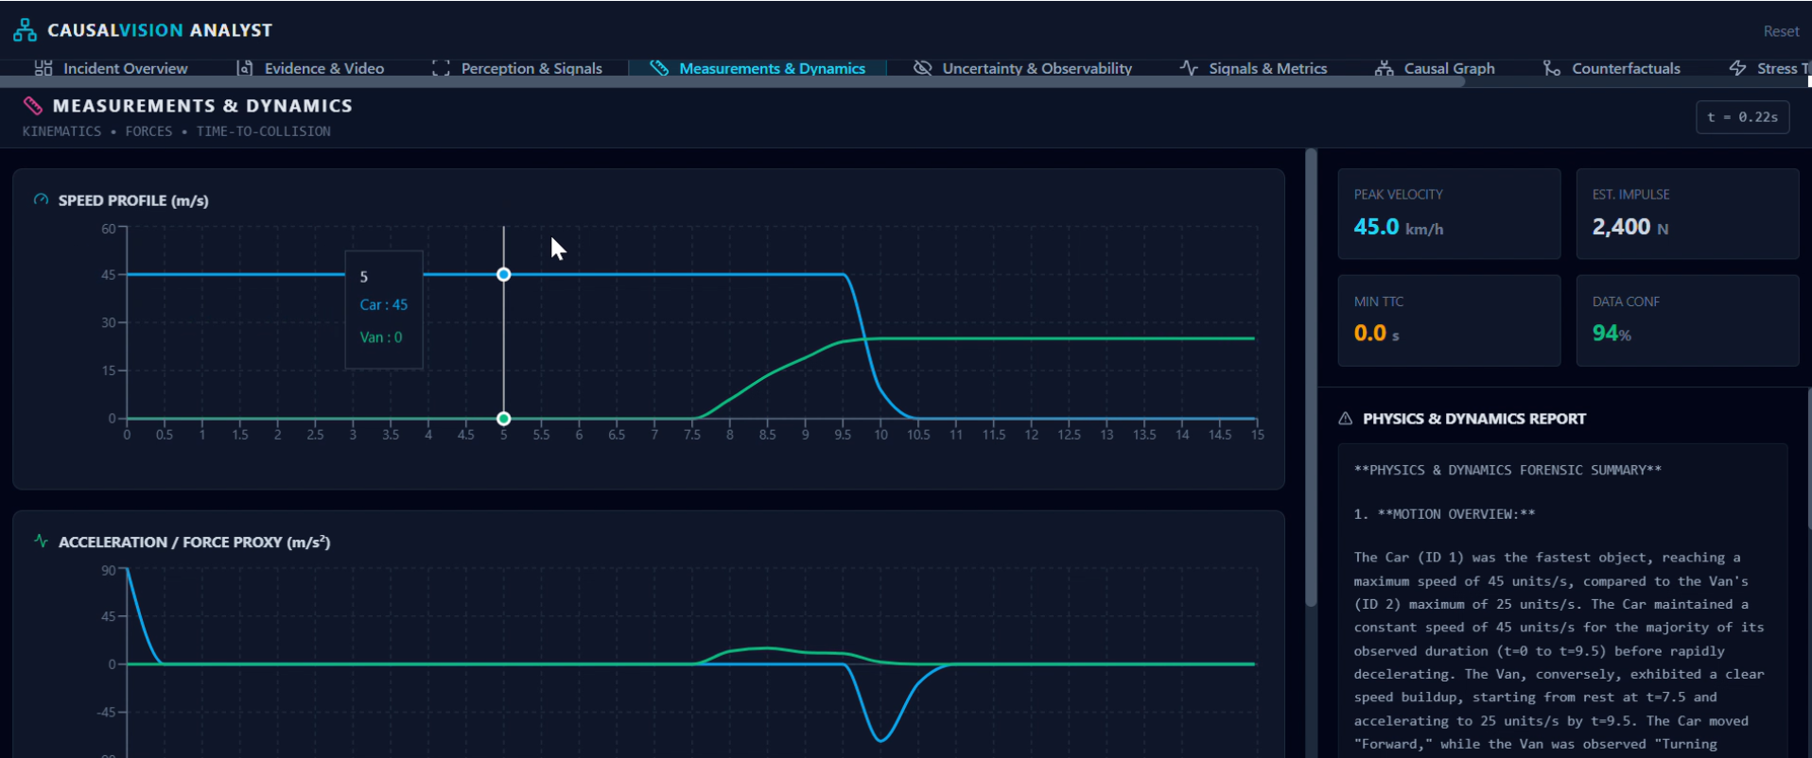Click the warning triangle icon beside Physics report
The image size is (1812, 758).
1346,418
